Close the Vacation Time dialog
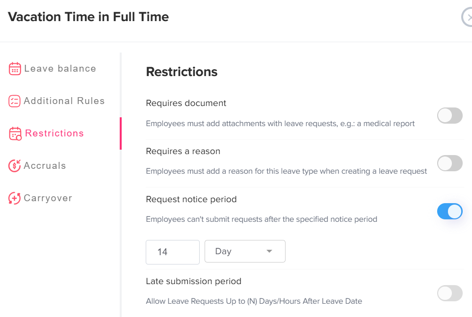Viewport: 472px width, 317px height. (468, 17)
